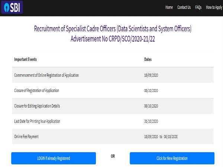Screen dimensions: 223x167
Task: Click the SBI logo
Action: click(x=12, y=7)
